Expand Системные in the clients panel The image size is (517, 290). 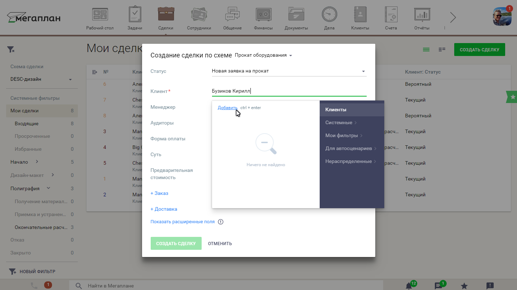[341, 123]
